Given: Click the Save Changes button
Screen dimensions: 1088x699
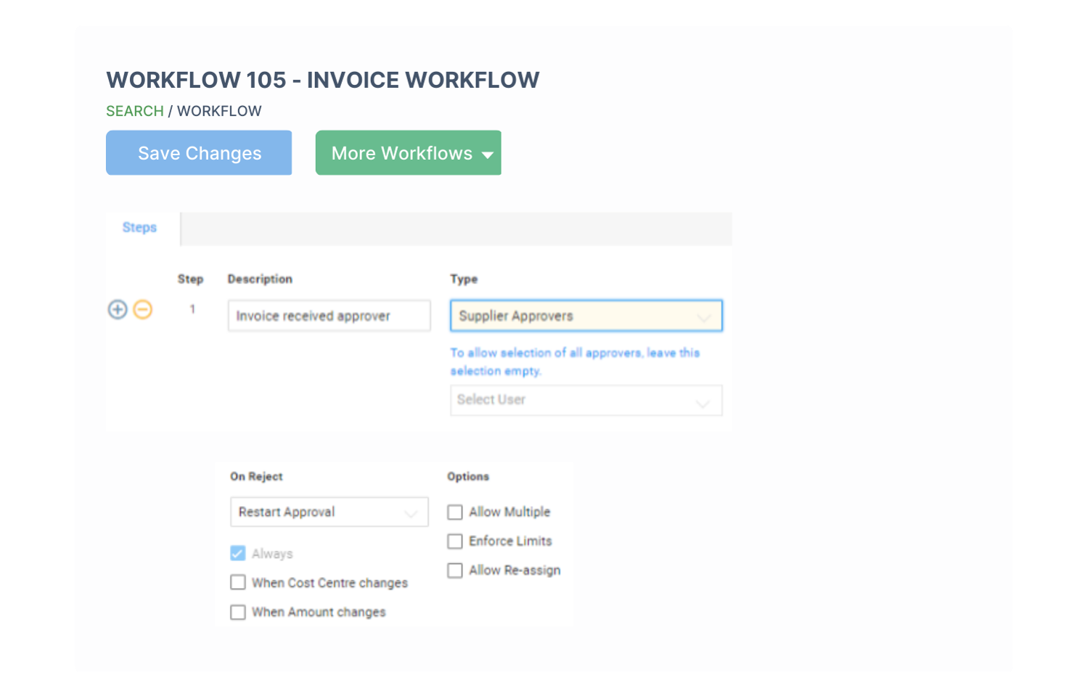Looking at the screenshot, I should point(199,153).
